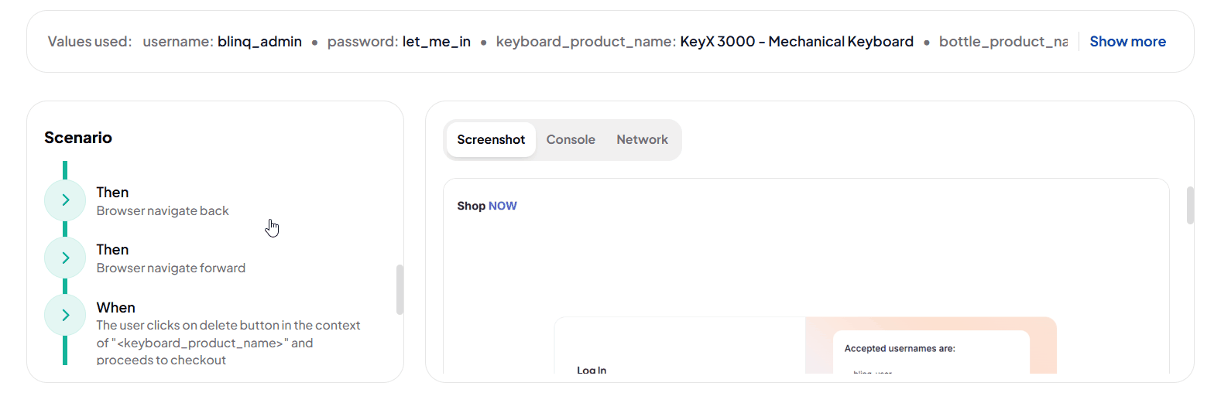Click the screenshot viewer's vertical scrollbar
Viewport: 1221px width, 410px height.
1190,206
